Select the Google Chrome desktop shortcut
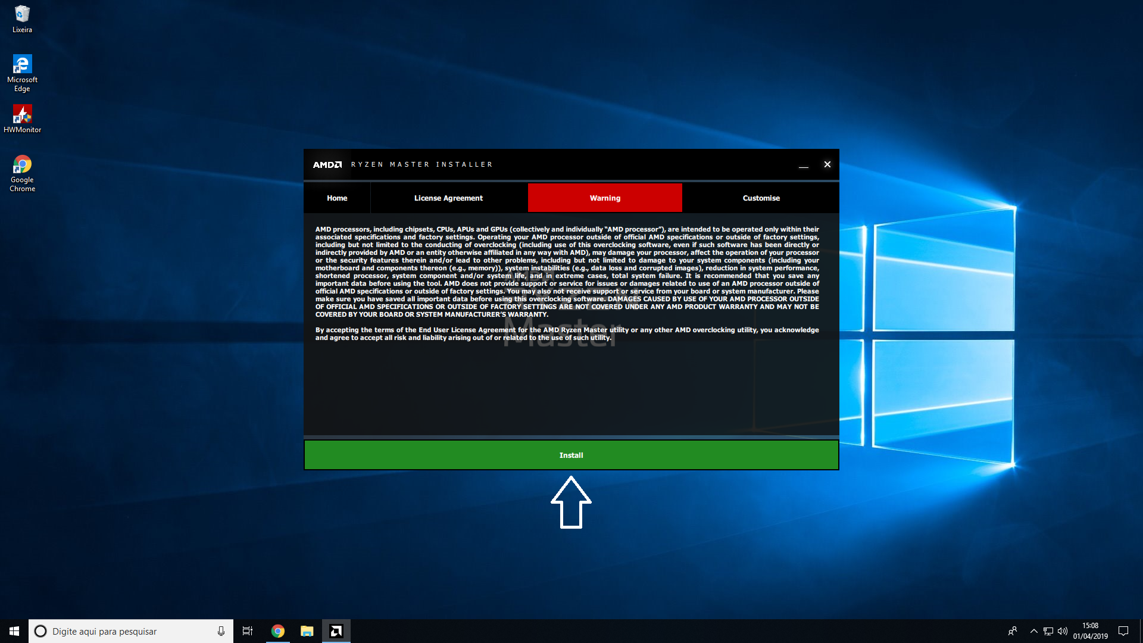This screenshot has width=1143, height=643. click(x=22, y=173)
